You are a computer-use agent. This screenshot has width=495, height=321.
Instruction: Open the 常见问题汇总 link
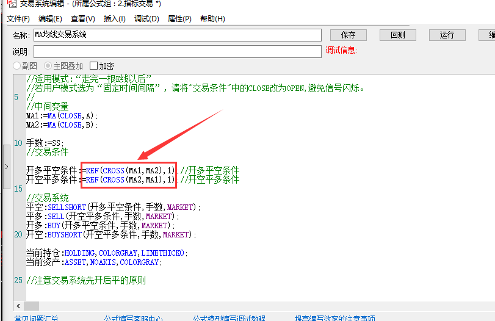click(36, 318)
